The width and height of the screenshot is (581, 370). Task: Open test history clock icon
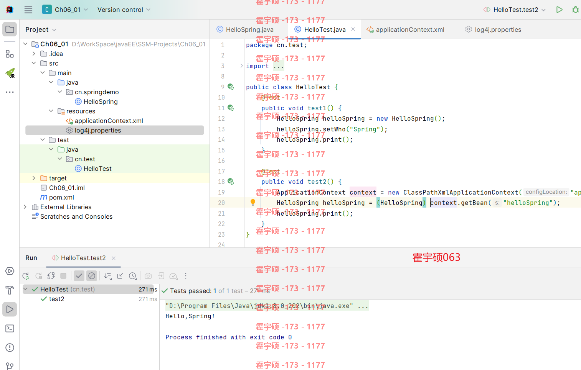[x=133, y=276]
